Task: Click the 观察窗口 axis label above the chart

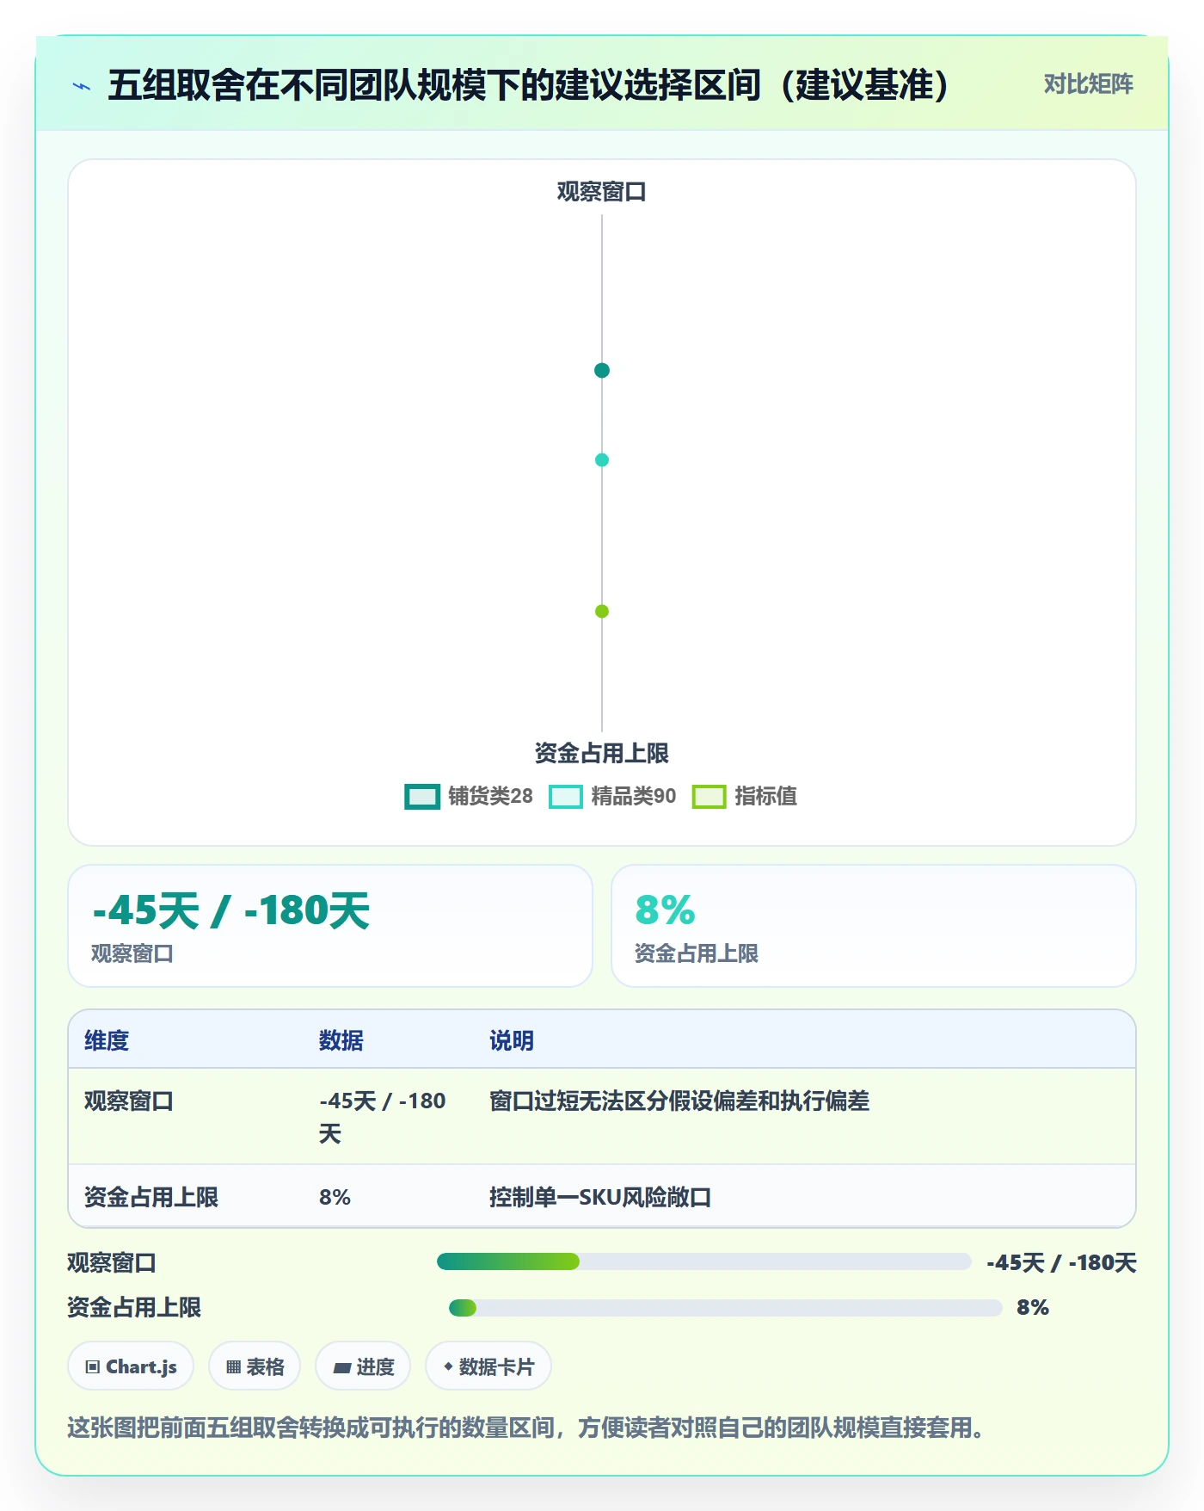Action: tap(602, 191)
